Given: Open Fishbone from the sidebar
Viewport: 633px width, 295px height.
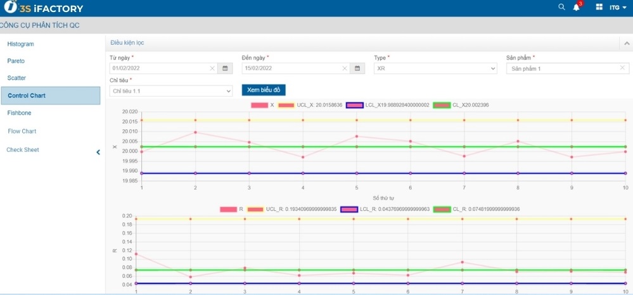Looking at the screenshot, I should (x=19, y=113).
